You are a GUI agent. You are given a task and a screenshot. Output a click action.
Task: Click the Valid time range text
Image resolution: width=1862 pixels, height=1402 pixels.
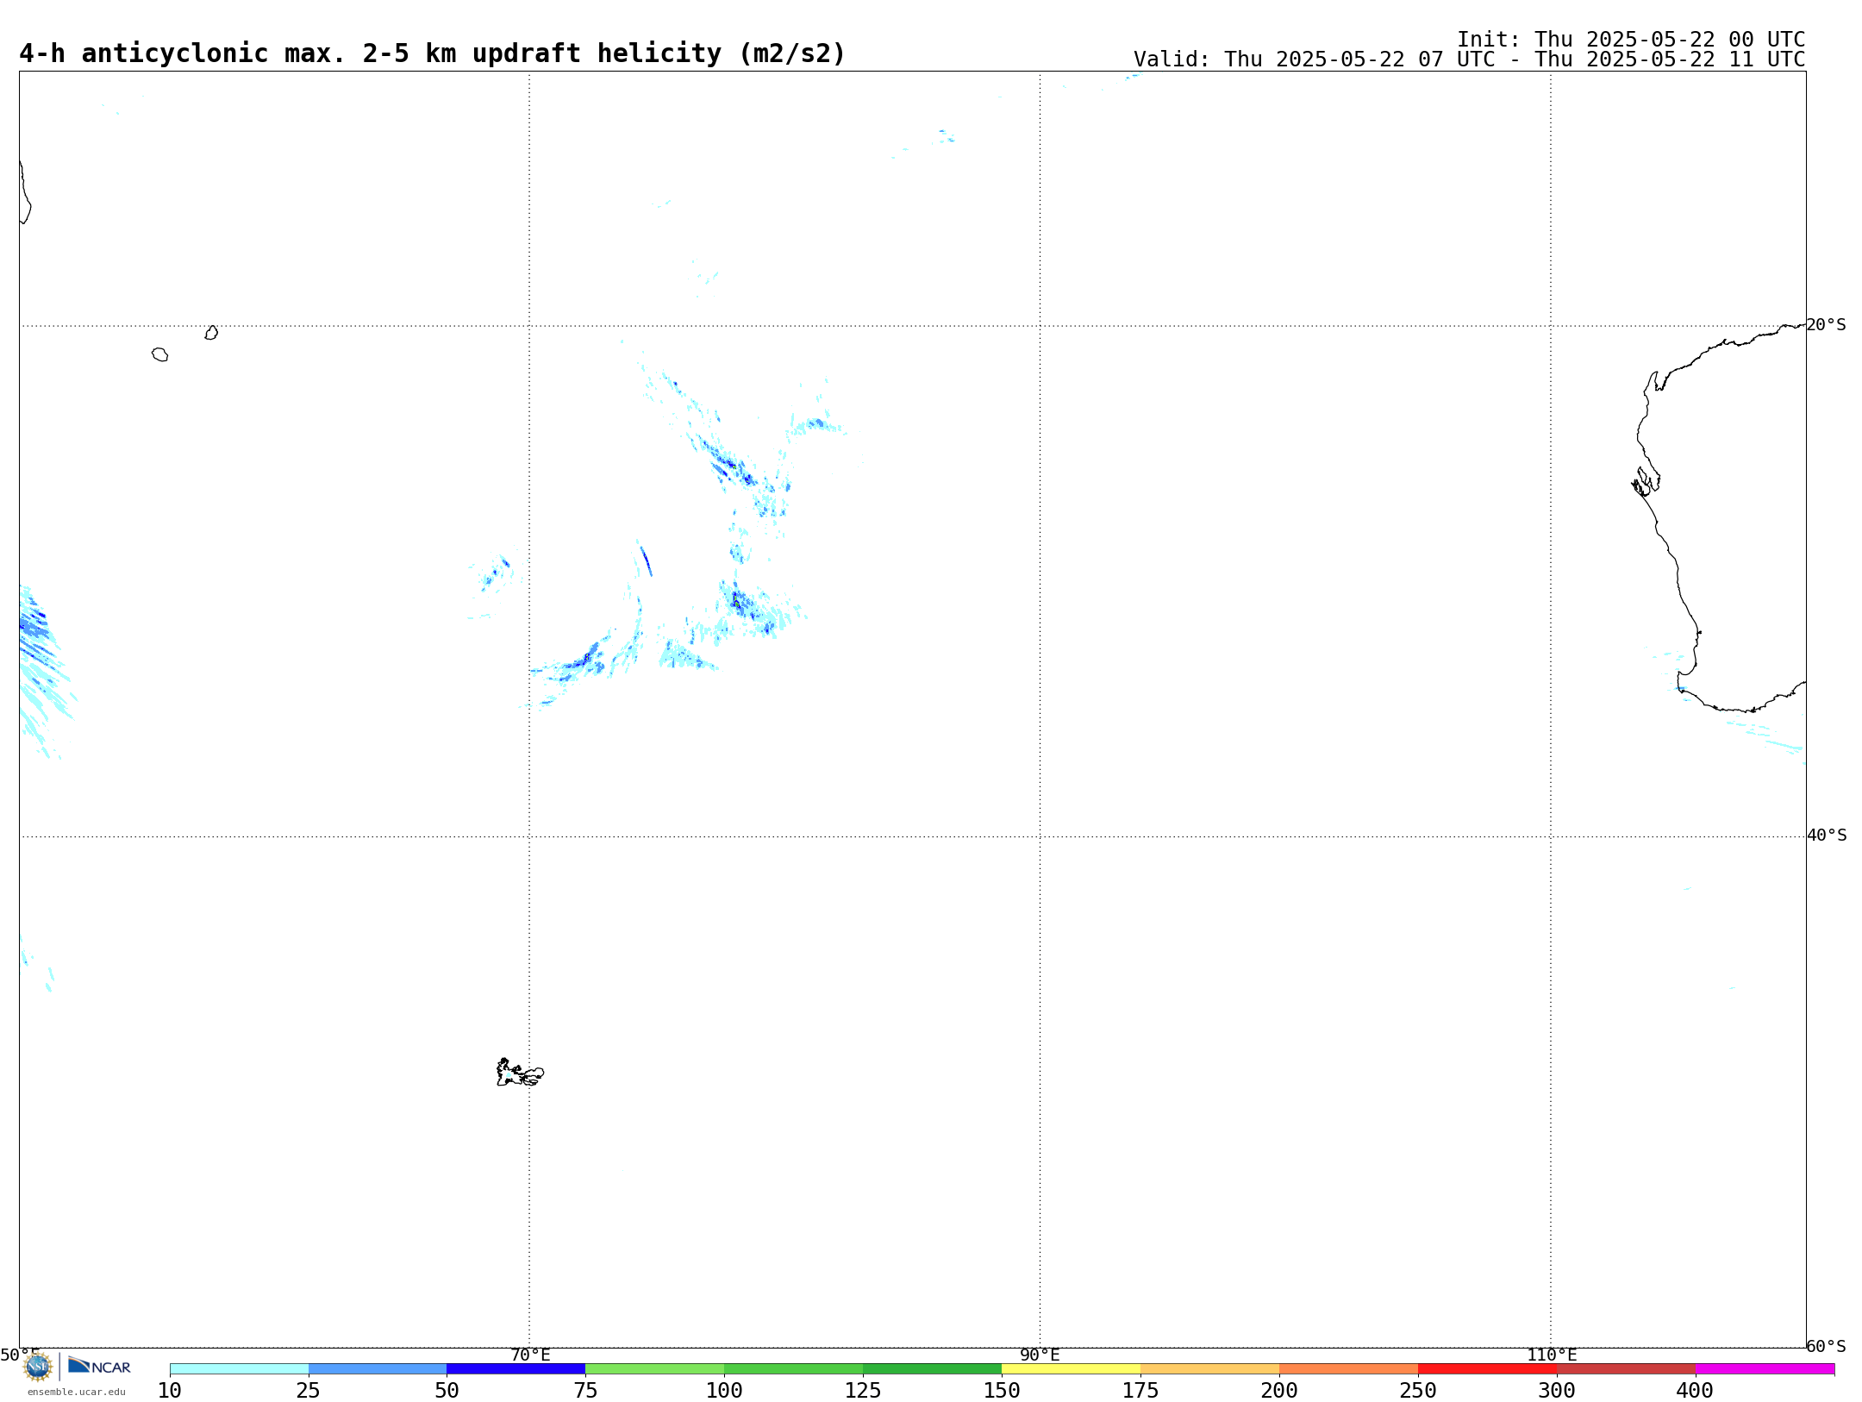tap(1469, 59)
